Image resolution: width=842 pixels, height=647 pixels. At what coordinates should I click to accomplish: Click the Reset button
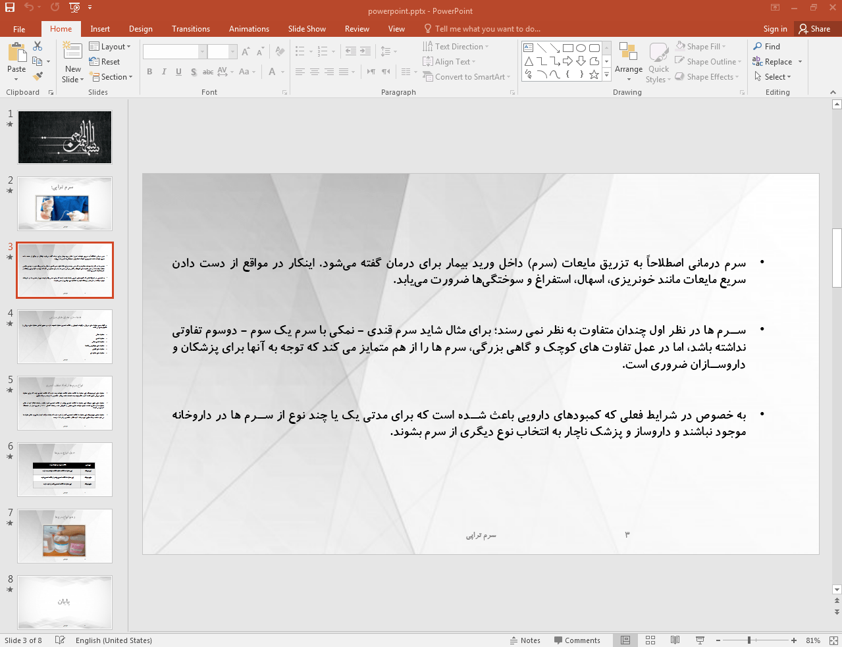pos(105,62)
